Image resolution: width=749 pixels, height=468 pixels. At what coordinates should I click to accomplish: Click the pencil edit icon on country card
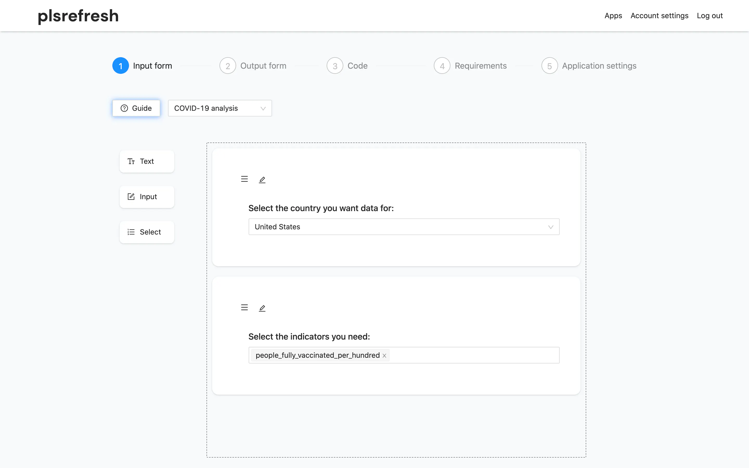pyautogui.click(x=262, y=179)
